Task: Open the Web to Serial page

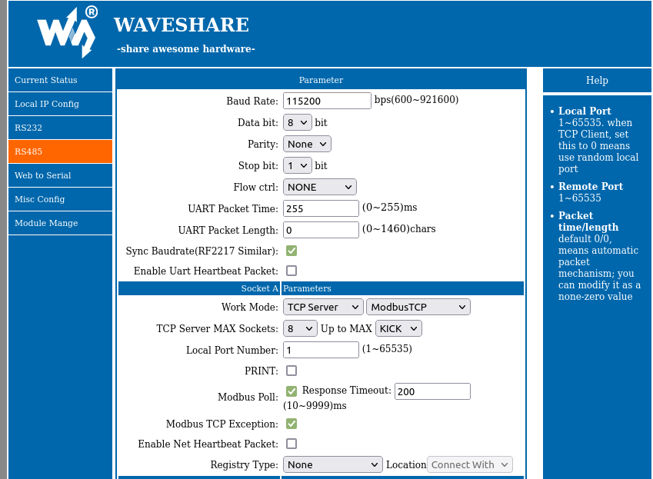Action: click(x=60, y=175)
